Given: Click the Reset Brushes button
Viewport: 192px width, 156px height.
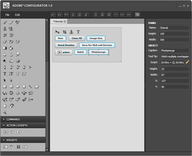Looking at the screenshot, I should pyautogui.click(x=66, y=45).
